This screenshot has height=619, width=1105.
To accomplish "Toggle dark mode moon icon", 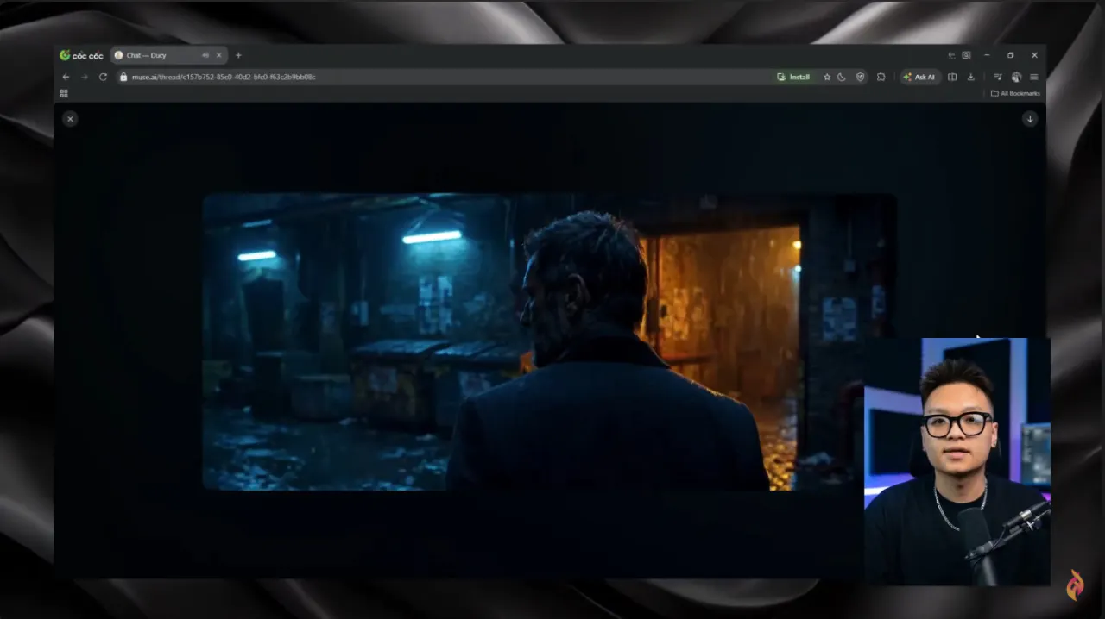I will 842,77.
